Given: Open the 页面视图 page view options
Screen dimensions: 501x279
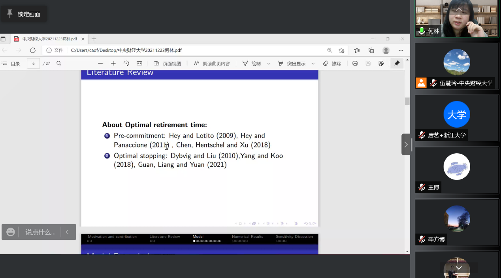Looking at the screenshot, I should pyautogui.click(x=167, y=64).
